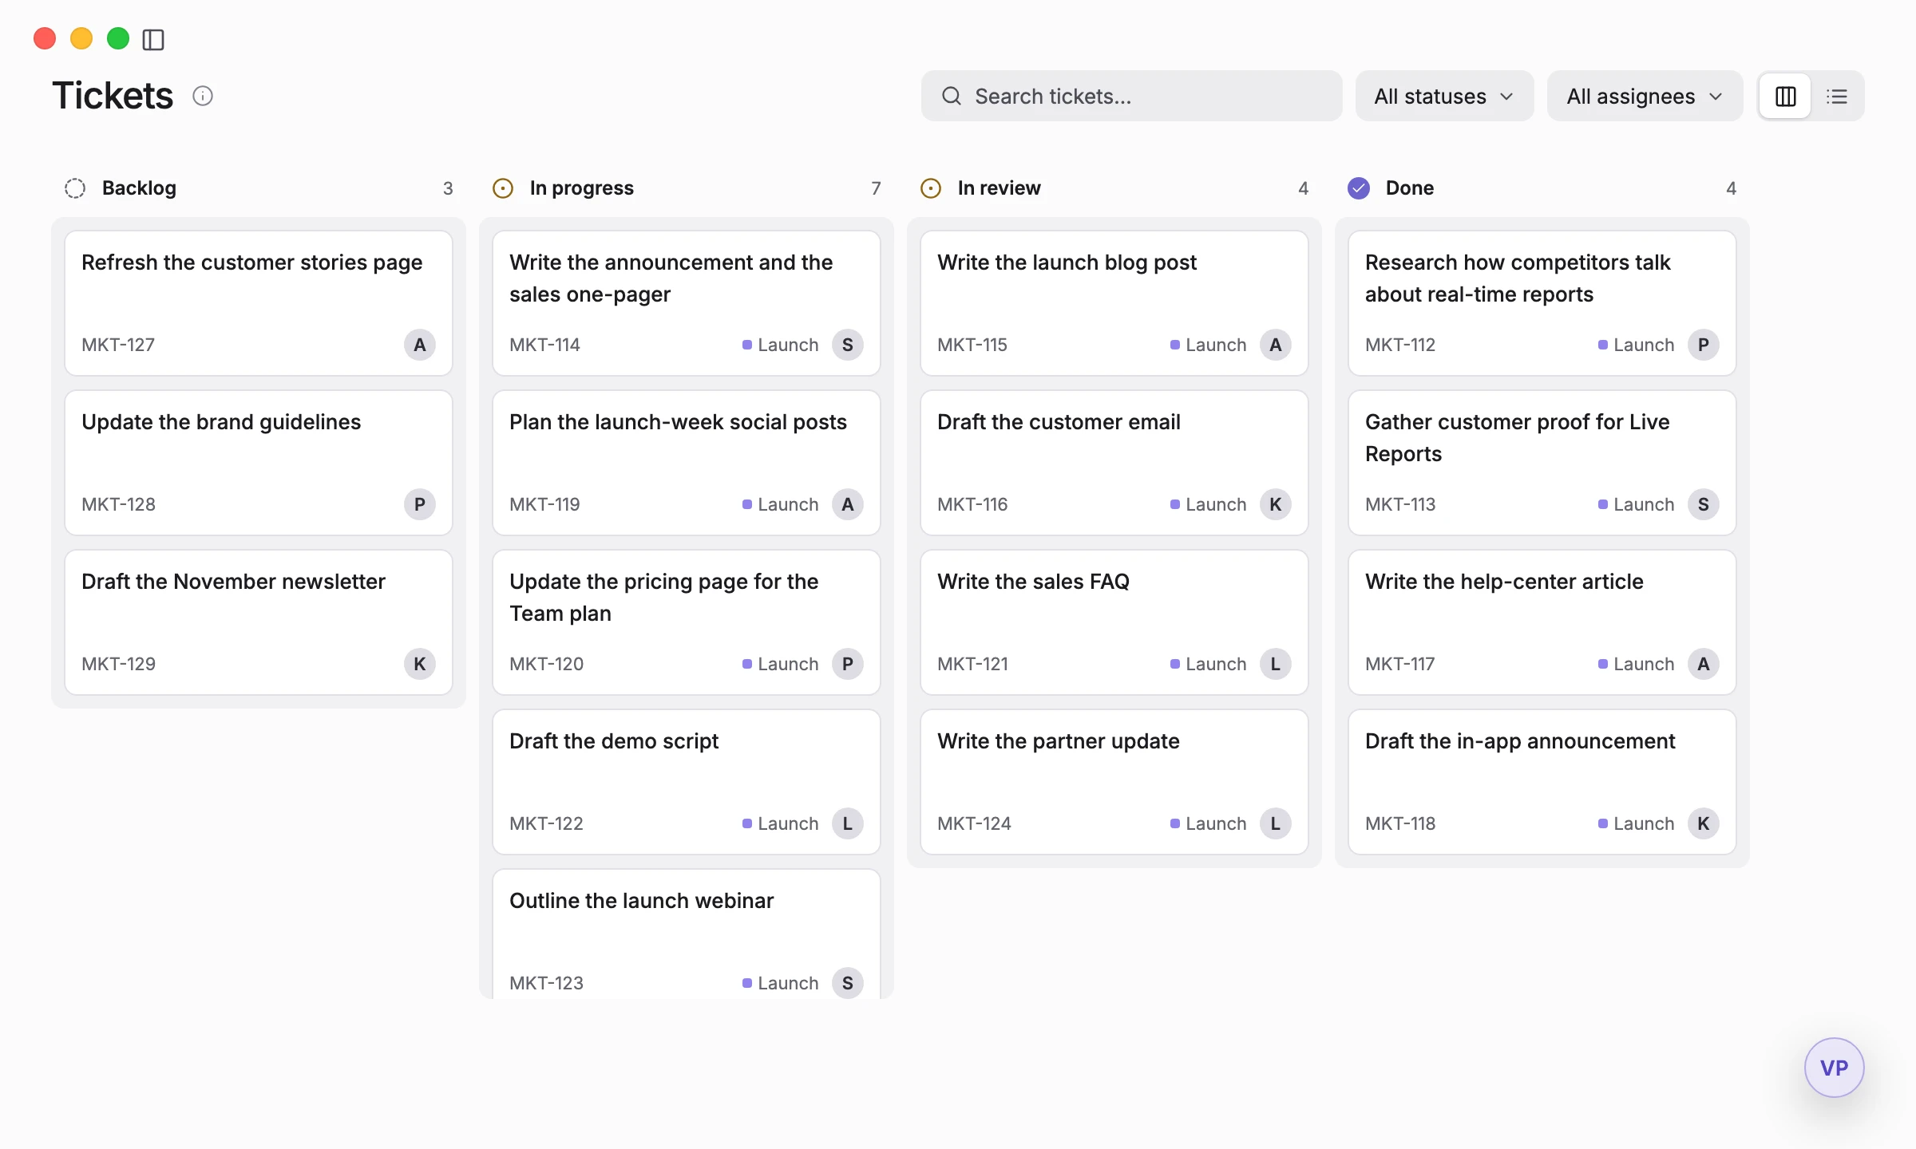This screenshot has height=1149, width=1916.
Task: Click assignee avatar P on MKT-120
Action: click(x=848, y=664)
